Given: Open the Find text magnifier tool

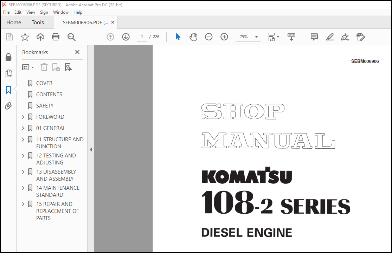Looking at the screenshot, I should 71,37.
